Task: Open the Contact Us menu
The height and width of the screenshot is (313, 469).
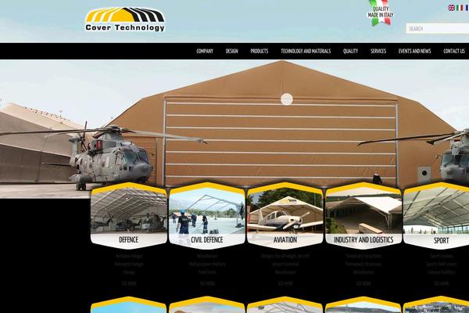Action: click(x=454, y=51)
